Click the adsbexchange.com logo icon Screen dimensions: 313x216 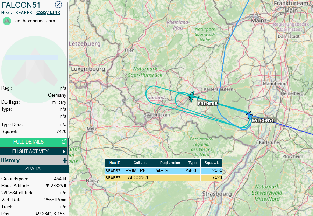(x=7, y=21)
